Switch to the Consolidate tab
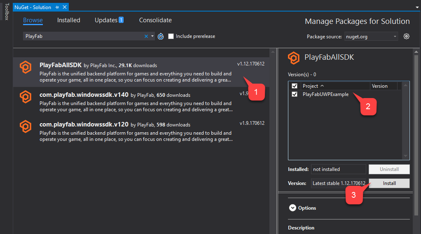 pyautogui.click(x=155, y=20)
